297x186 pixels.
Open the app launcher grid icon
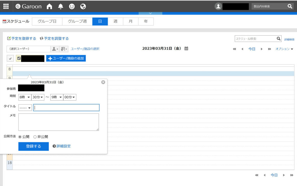[6, 6]
